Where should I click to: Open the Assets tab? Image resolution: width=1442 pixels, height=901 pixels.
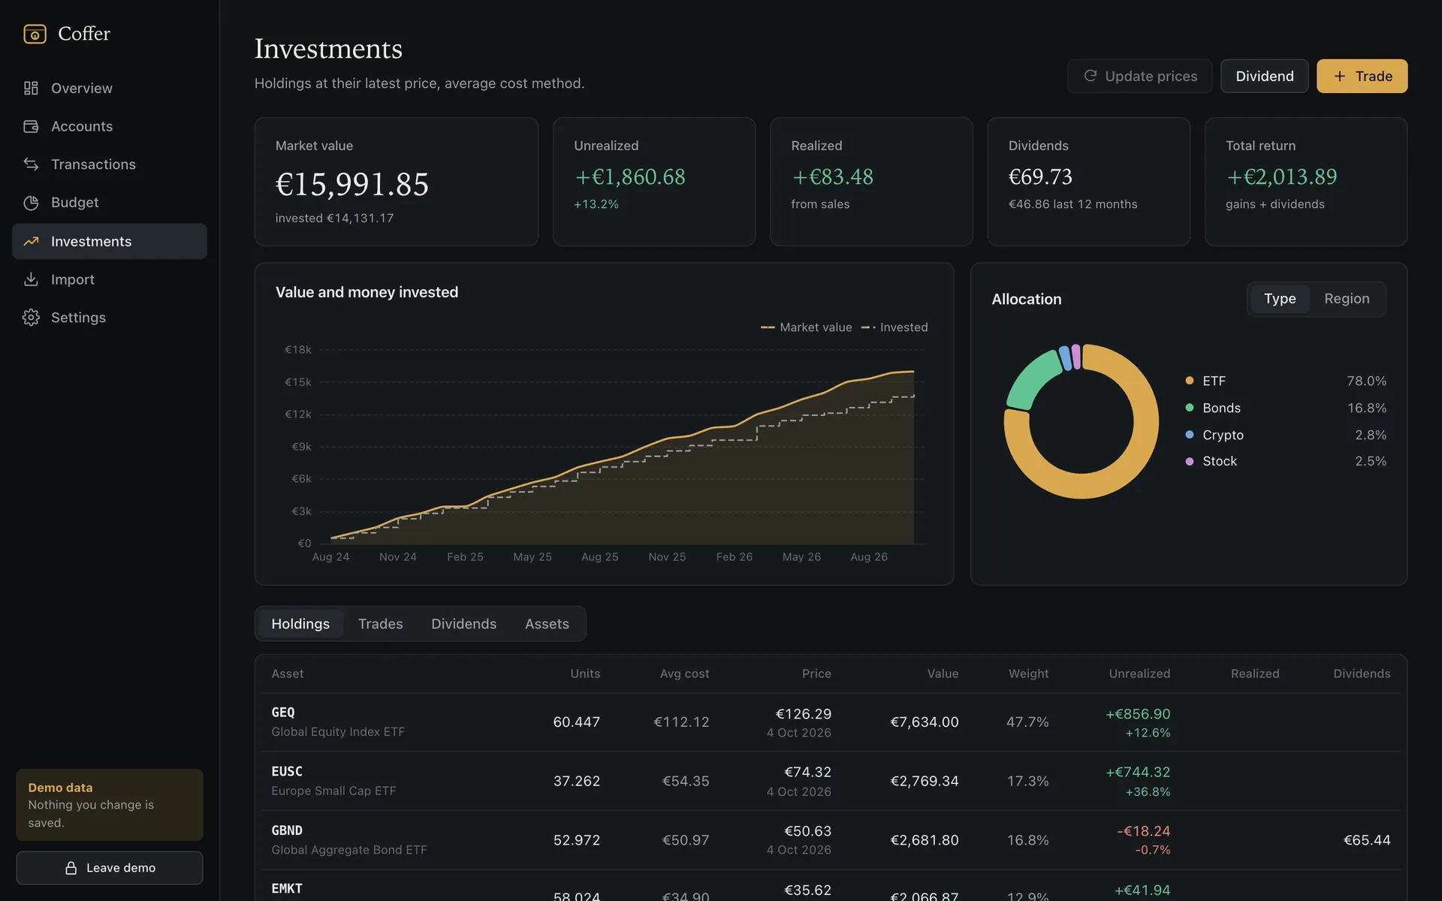(x=547, y=624)
